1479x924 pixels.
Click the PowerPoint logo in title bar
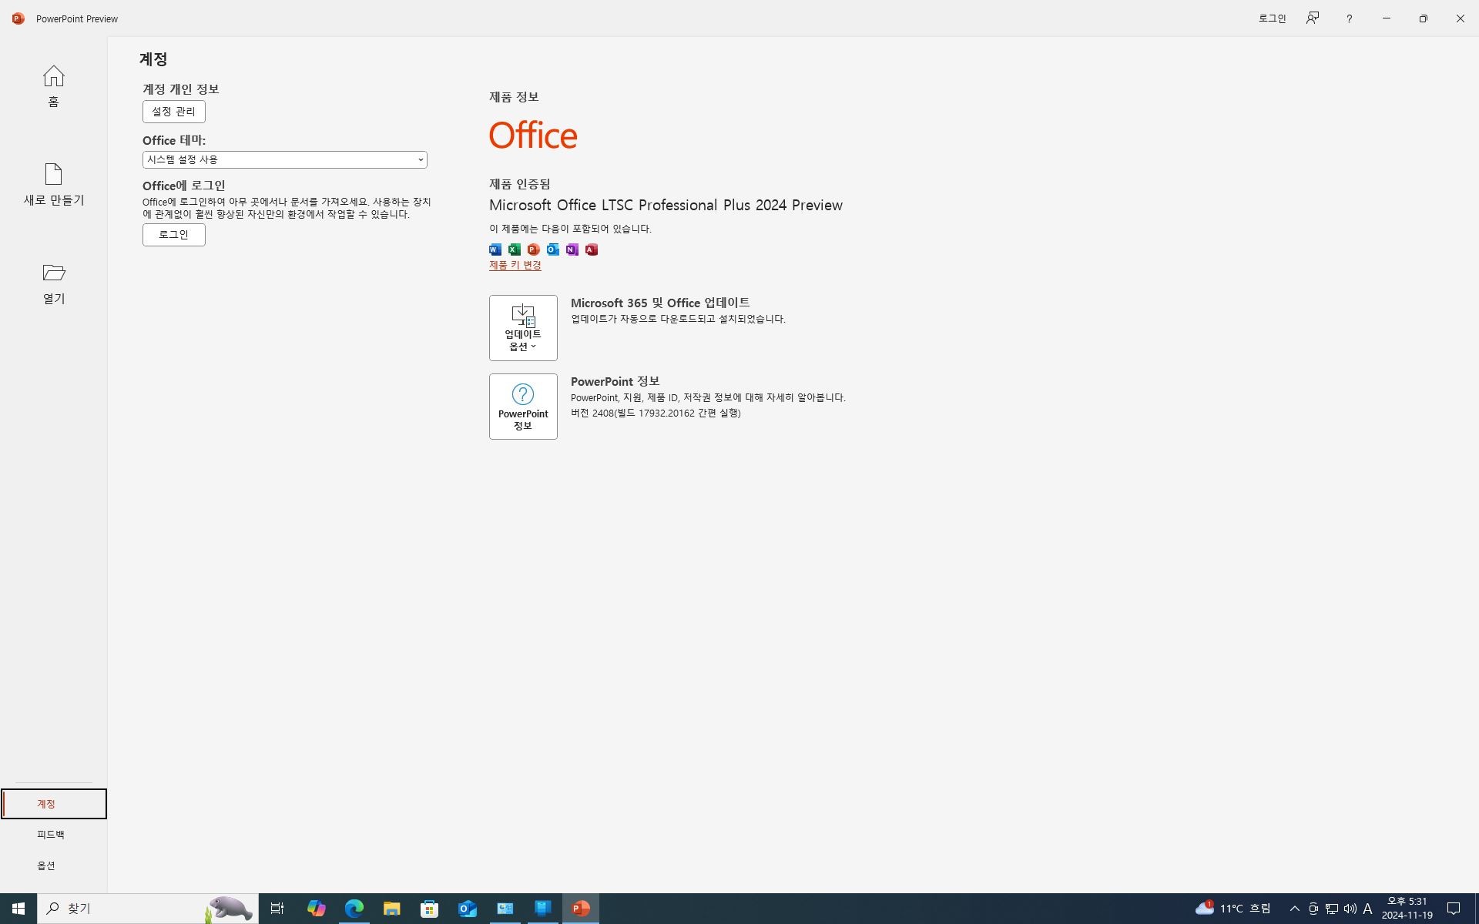coord(18,18)
